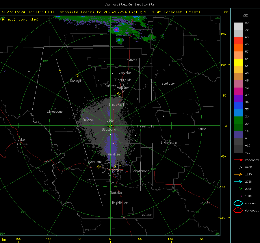Click the yellow diamond marker below Cochrane
This screenshot has height=243, width=260.
tap(99, 167)
